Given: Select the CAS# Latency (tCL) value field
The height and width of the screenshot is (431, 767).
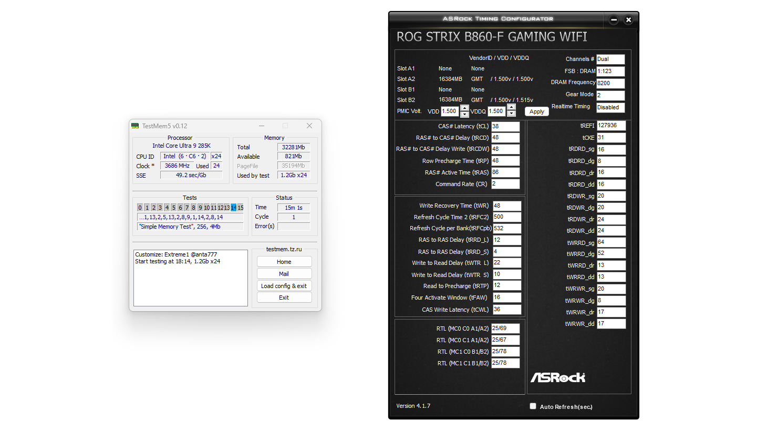Looking at the screenshot, I should point(505,126).
